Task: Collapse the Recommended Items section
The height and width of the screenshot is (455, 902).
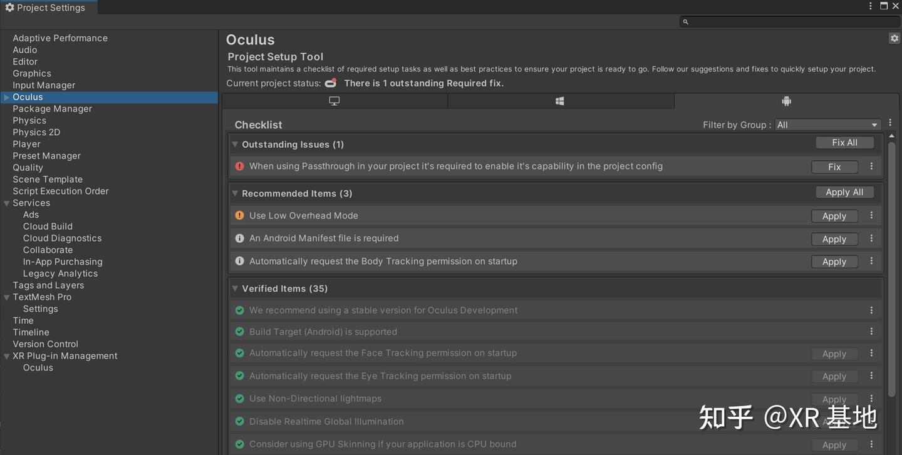Action: (235, 193)
